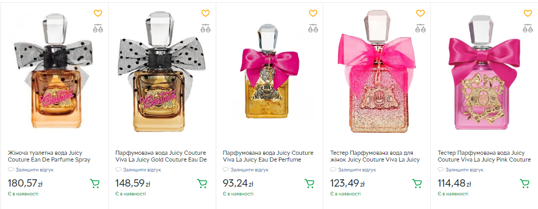Add 180,57 zł perfume to cart
Viewport: 538px width, 209px height.
(x=95, y=183)
